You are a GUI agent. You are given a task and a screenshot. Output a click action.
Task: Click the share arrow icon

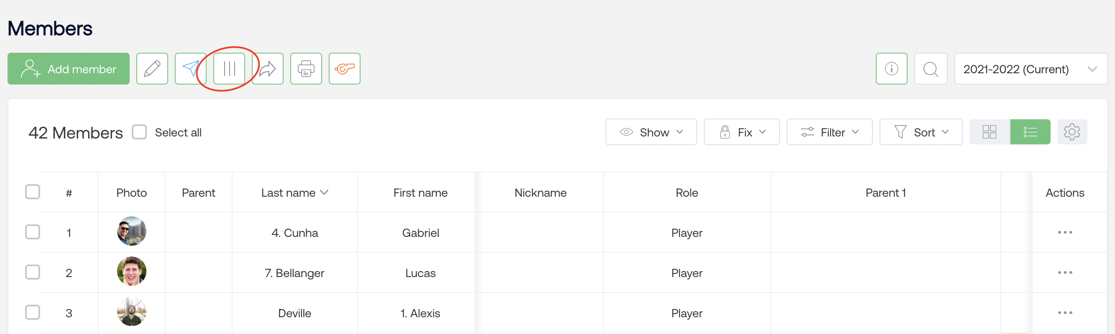pyautogui.click(x=268, y=69)
